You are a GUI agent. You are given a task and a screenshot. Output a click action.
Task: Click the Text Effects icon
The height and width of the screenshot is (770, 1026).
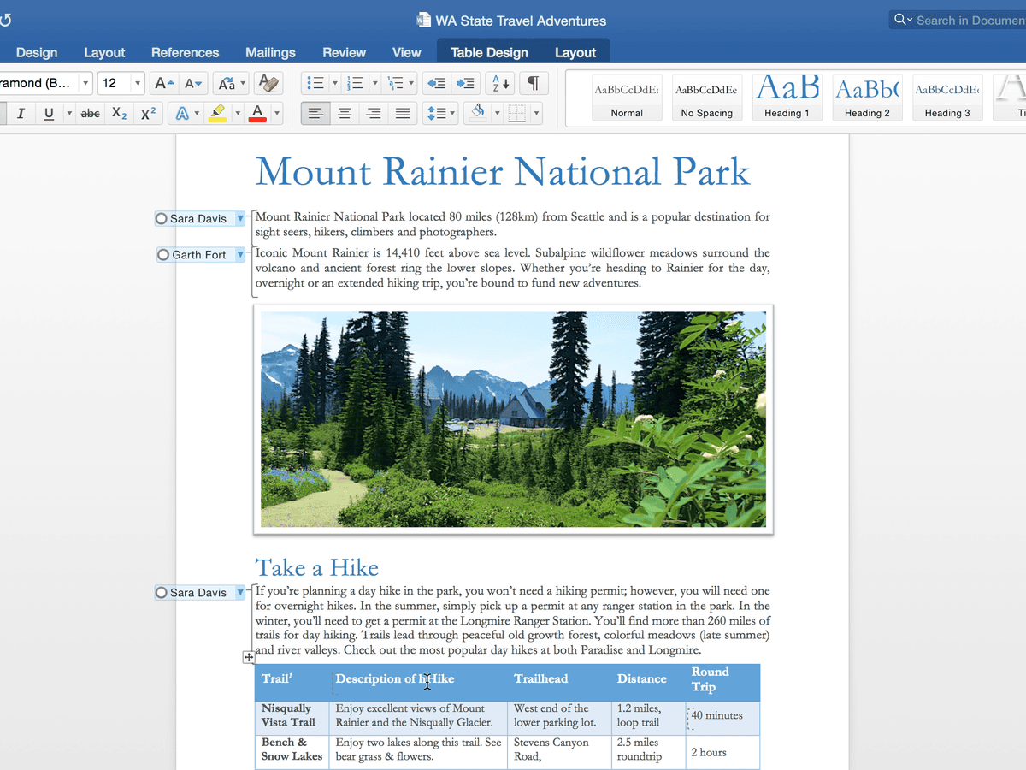181,113
